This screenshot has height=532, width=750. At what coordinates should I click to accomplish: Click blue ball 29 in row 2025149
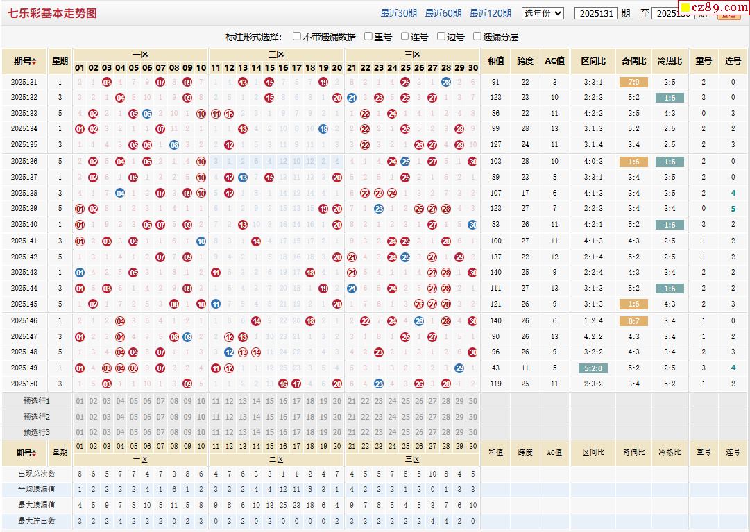tap(459, 368)
